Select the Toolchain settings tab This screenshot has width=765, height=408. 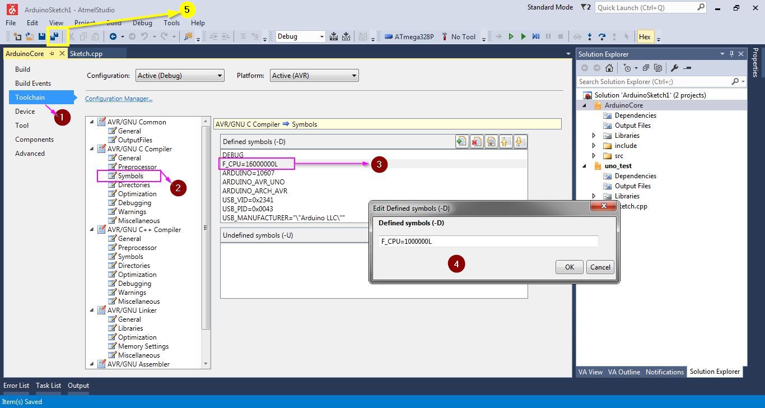coord(41,97)
